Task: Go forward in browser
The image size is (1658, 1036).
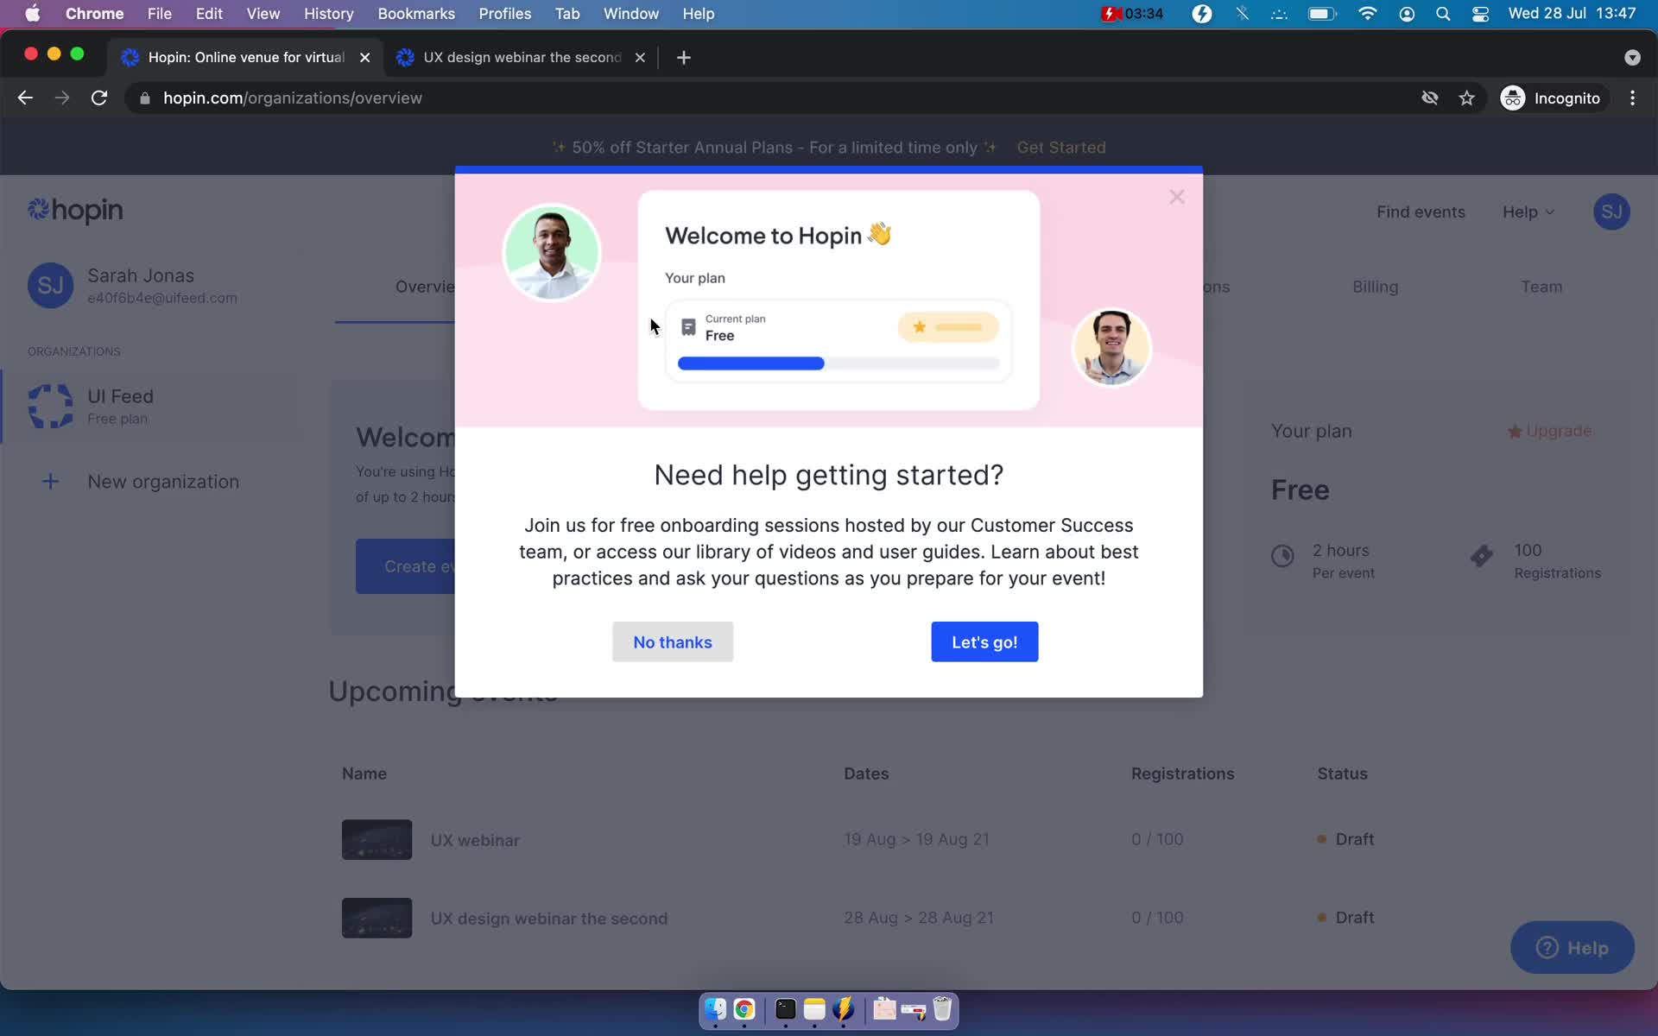Action: (62, 98)
